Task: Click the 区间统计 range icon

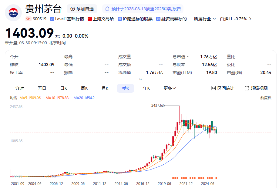Action: 213,88
